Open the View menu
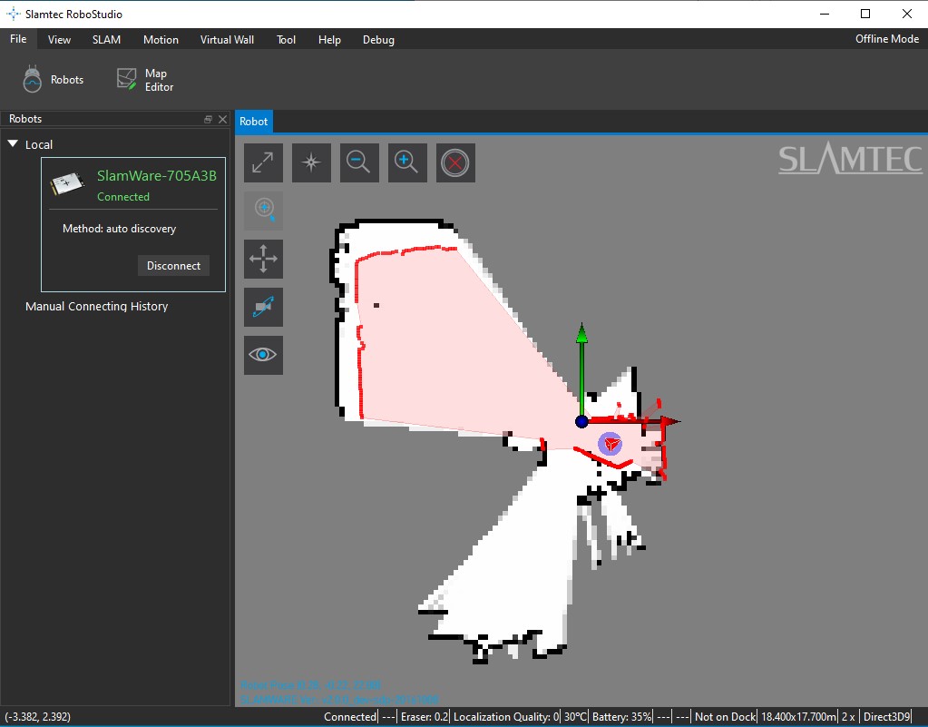Viewport: 928px width, 727px height. pyautogui.click(x=59, y=39)
